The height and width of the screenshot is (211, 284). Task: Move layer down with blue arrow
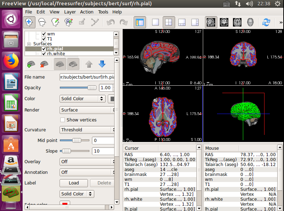[x=102, y=64]
